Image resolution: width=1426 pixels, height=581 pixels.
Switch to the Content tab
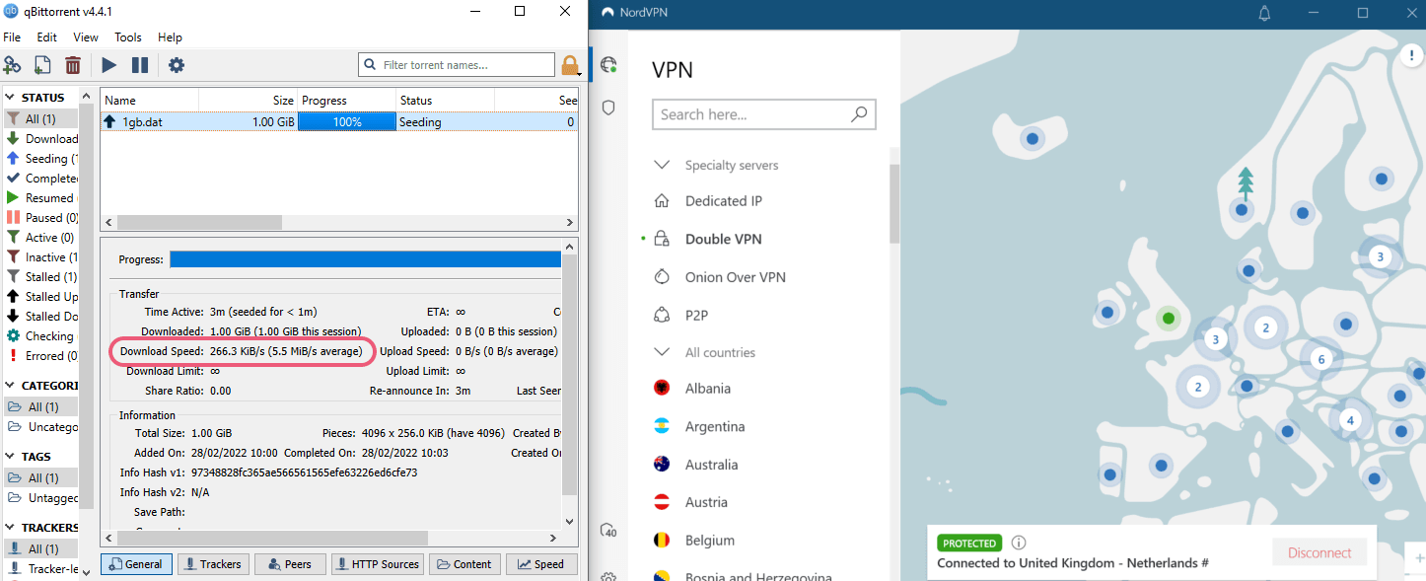coord(464,564)
